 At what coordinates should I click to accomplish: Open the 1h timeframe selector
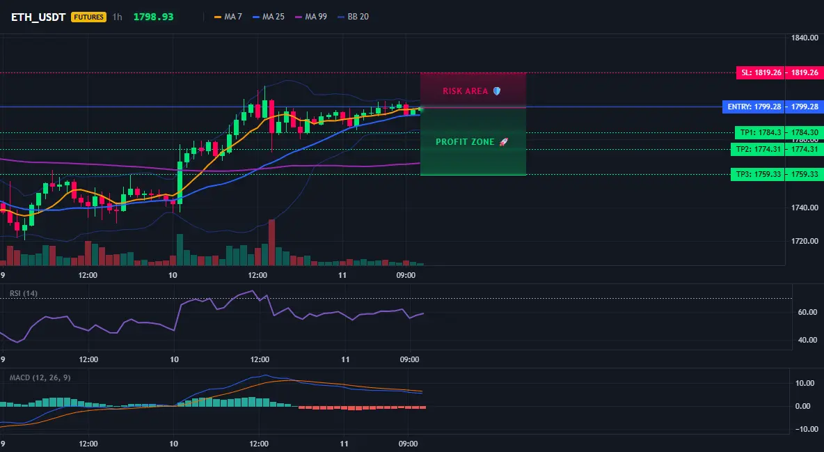click(117, 17)
